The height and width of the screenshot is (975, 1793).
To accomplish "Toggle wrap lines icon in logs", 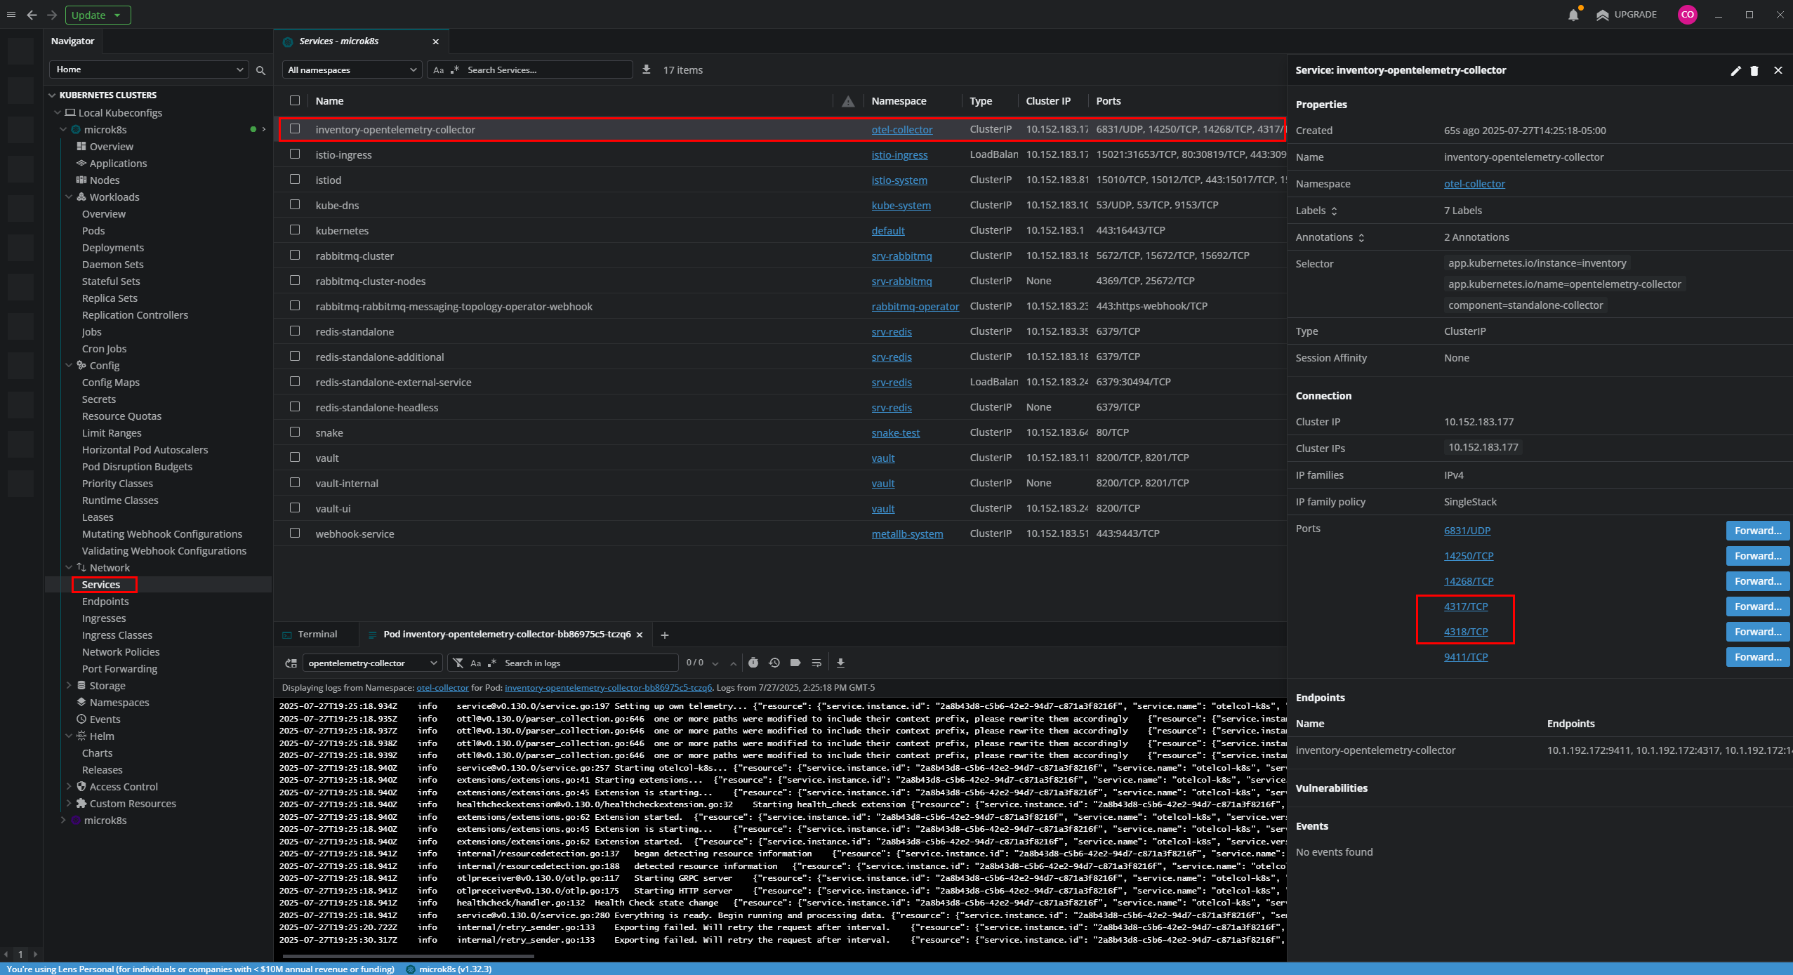I will tap(816, 663).
